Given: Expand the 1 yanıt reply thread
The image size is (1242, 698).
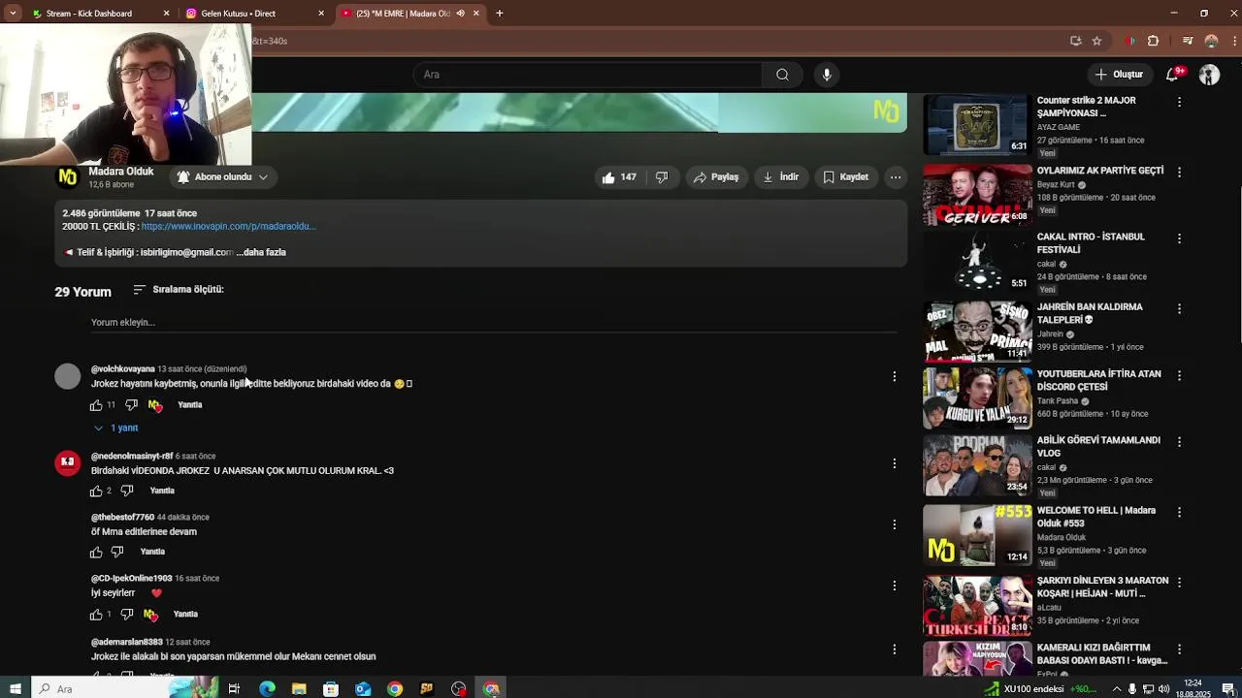Looking at the screenshot, I should (115, 428).
